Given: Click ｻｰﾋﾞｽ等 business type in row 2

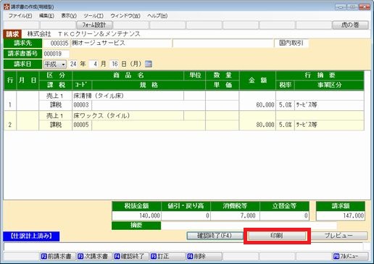Looking at the screenshot, I should pos(329,125).
